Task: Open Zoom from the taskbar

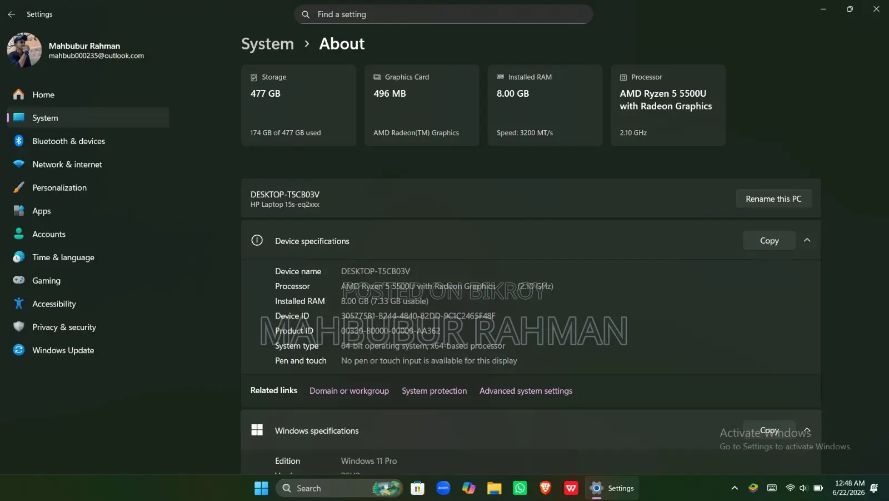Action: point(443,488)
